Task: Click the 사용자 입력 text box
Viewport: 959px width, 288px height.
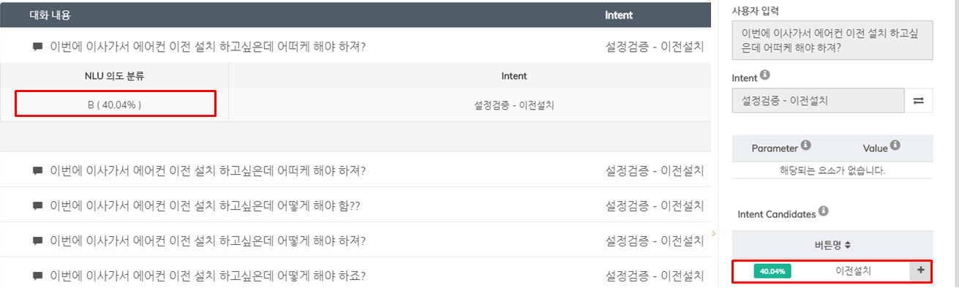Action: click(x=832, y=41)
